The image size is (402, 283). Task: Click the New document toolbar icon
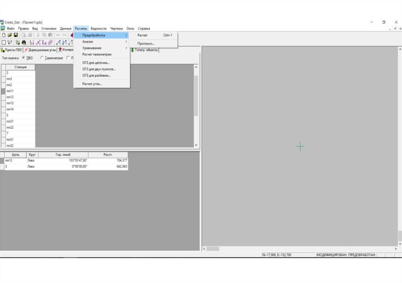coord(4,35)
